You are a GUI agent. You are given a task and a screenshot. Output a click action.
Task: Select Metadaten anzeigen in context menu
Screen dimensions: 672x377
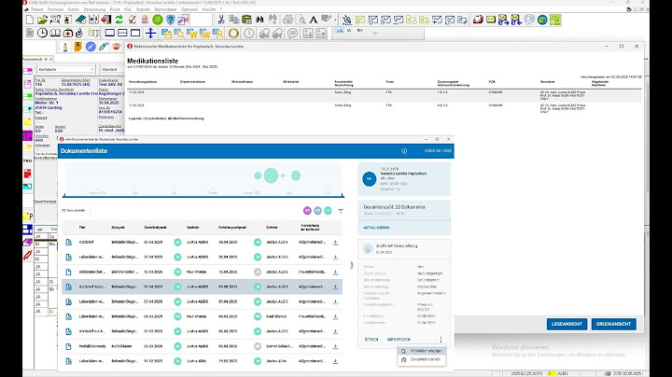tap(422, 351)
